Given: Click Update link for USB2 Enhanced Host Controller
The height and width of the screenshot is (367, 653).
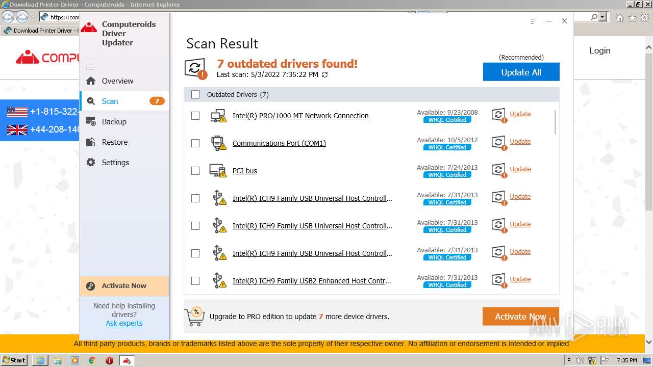Looking at the screenshot, I should (x=520, y=279).
